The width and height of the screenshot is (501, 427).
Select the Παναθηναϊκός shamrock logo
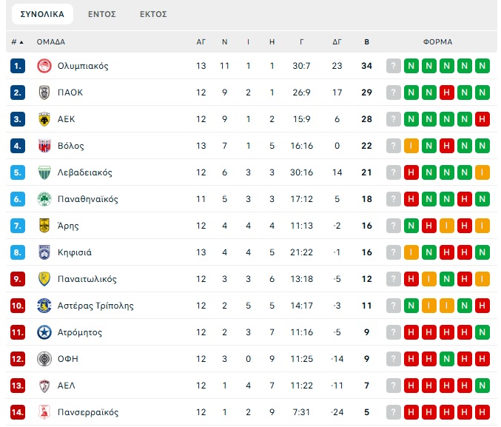point(44,199)
